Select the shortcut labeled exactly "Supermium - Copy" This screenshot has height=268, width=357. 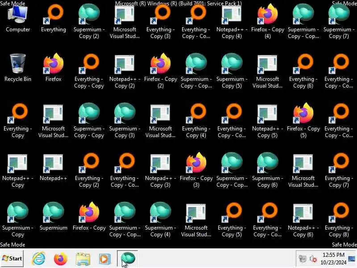tap(18, 220)
